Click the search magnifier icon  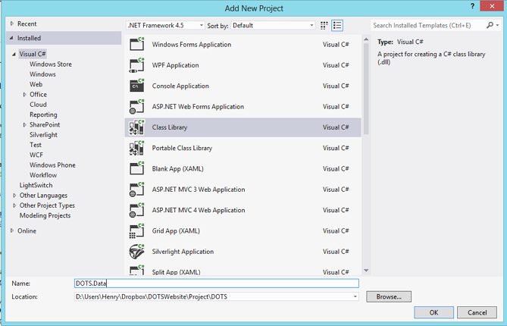(x=490, y=25)
